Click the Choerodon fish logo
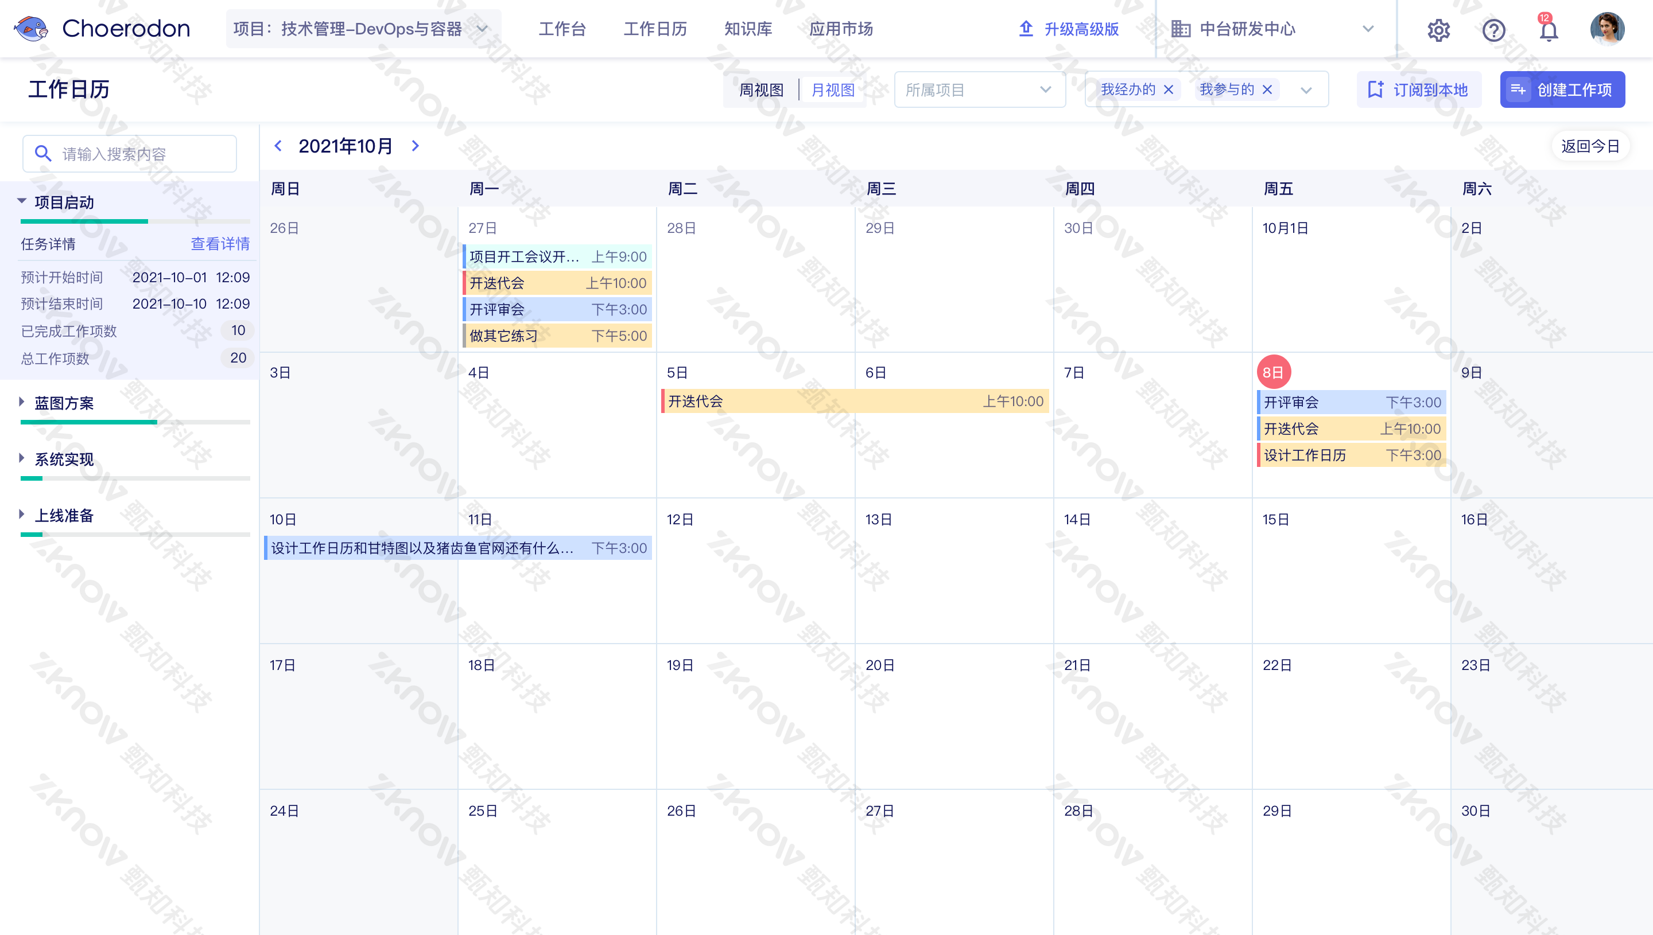The width and height of the screenshot is (1653, 935). click(x=31, y=29)
